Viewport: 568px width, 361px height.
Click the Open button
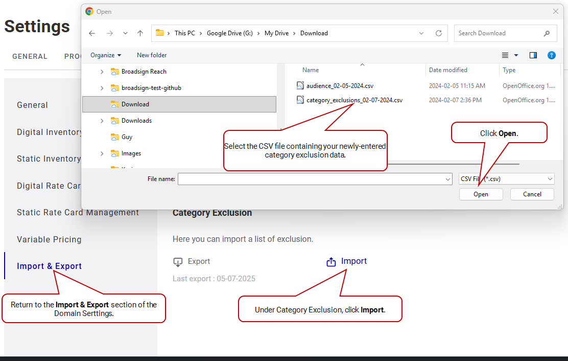(481, 194)
